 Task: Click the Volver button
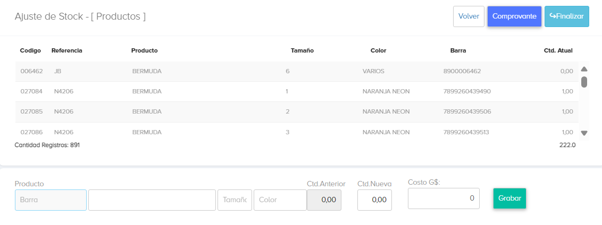point(469,16)
